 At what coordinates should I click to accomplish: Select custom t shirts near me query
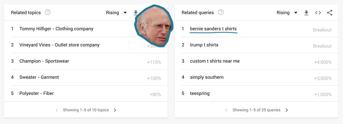pos(215,61)
